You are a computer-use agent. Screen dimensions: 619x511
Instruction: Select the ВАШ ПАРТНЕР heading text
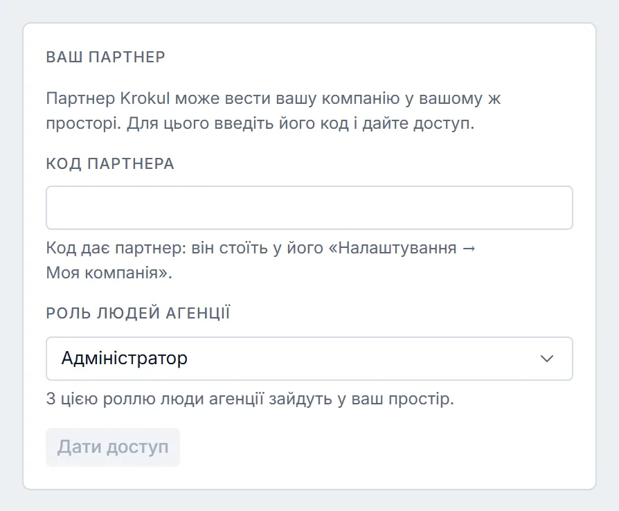point(105,57)
